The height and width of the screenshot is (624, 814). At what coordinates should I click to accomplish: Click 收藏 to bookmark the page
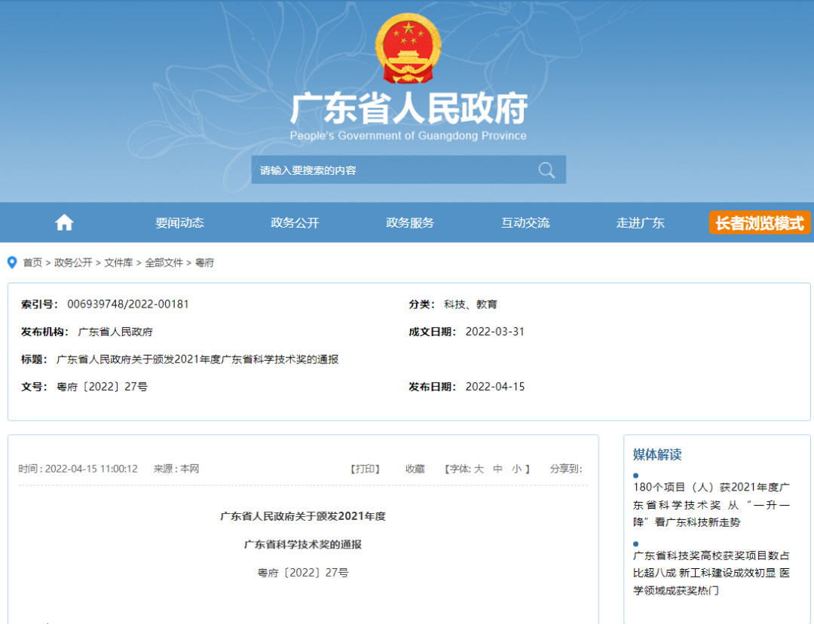tap(415, 469)
